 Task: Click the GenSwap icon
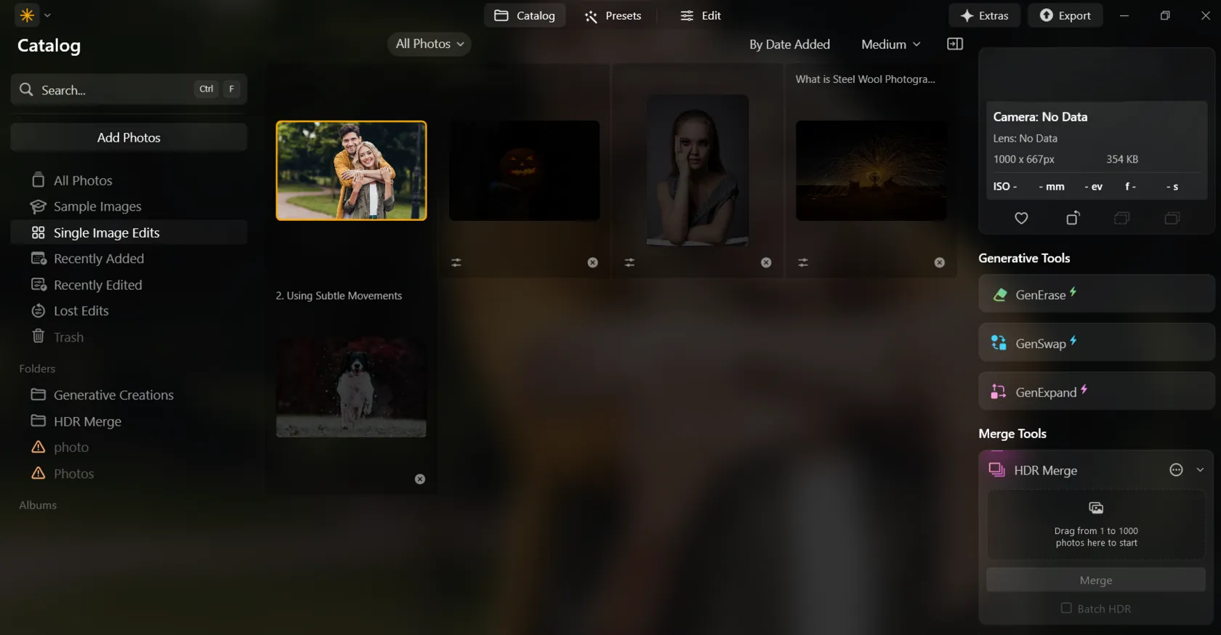pos(999,343)
